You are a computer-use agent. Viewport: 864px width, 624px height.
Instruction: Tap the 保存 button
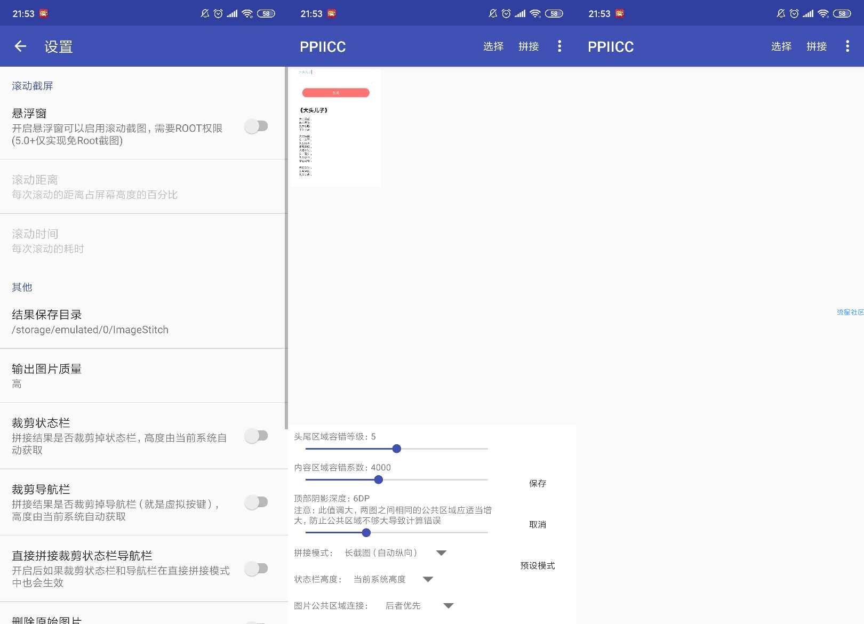[x=538, y=483]
